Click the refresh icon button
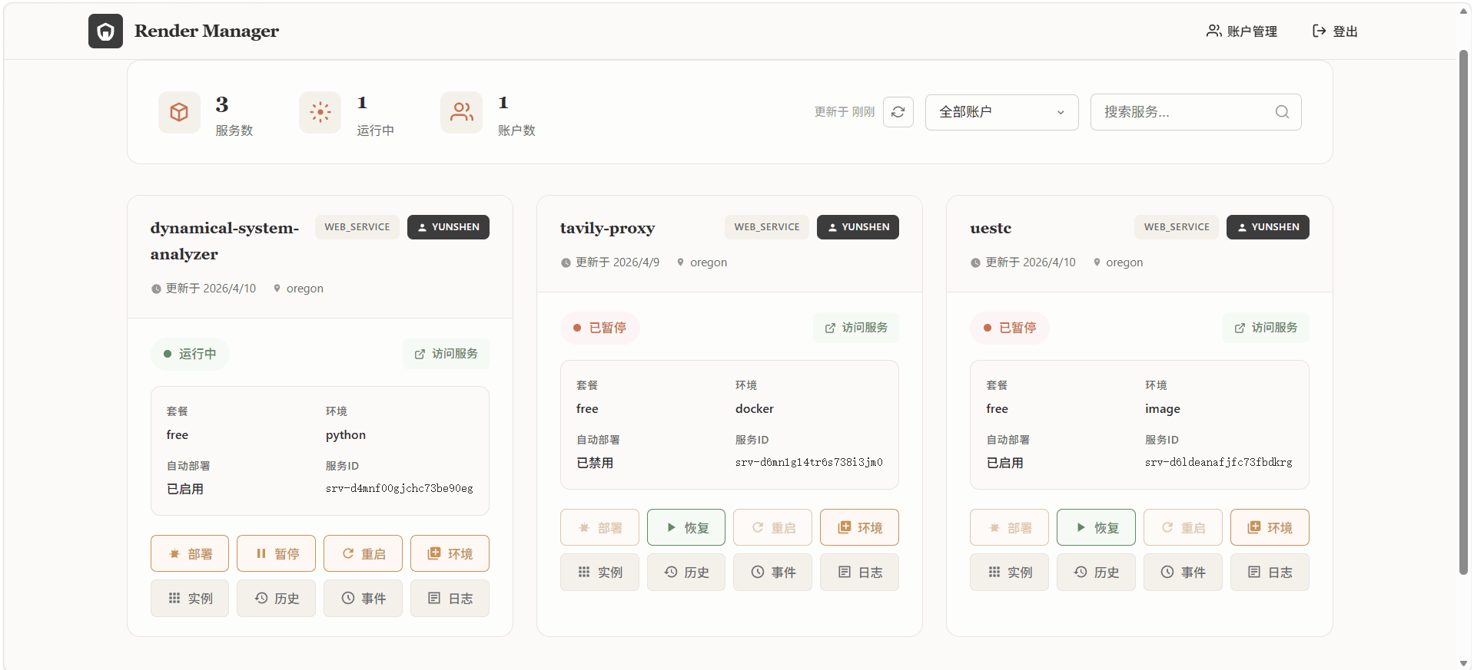The image size is (1474, 670). [898, 112]
